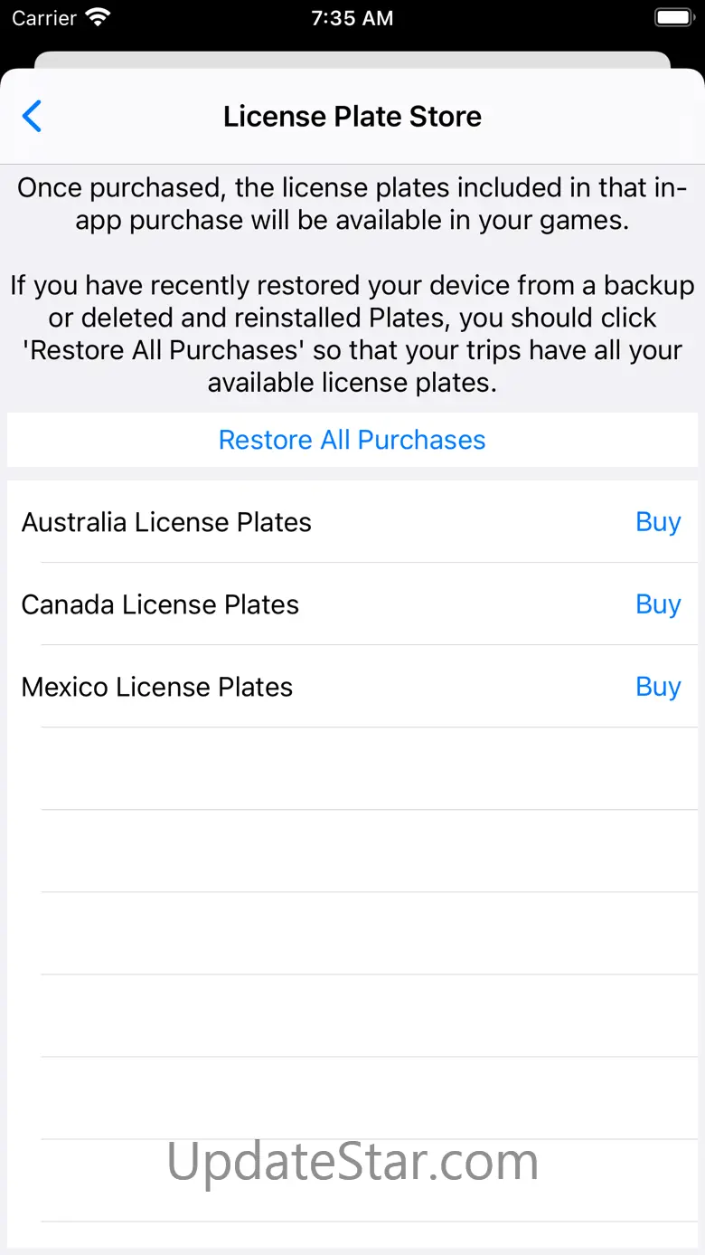
Task: Tap the back chevron arrow
Action: point(33,117)
